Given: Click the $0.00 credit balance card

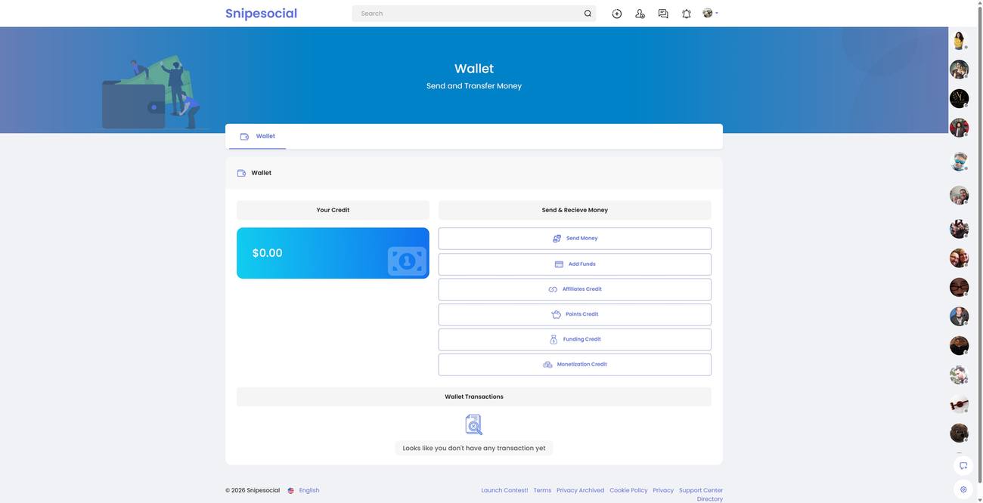Looking at the screenshot, I should coord(333,253).
